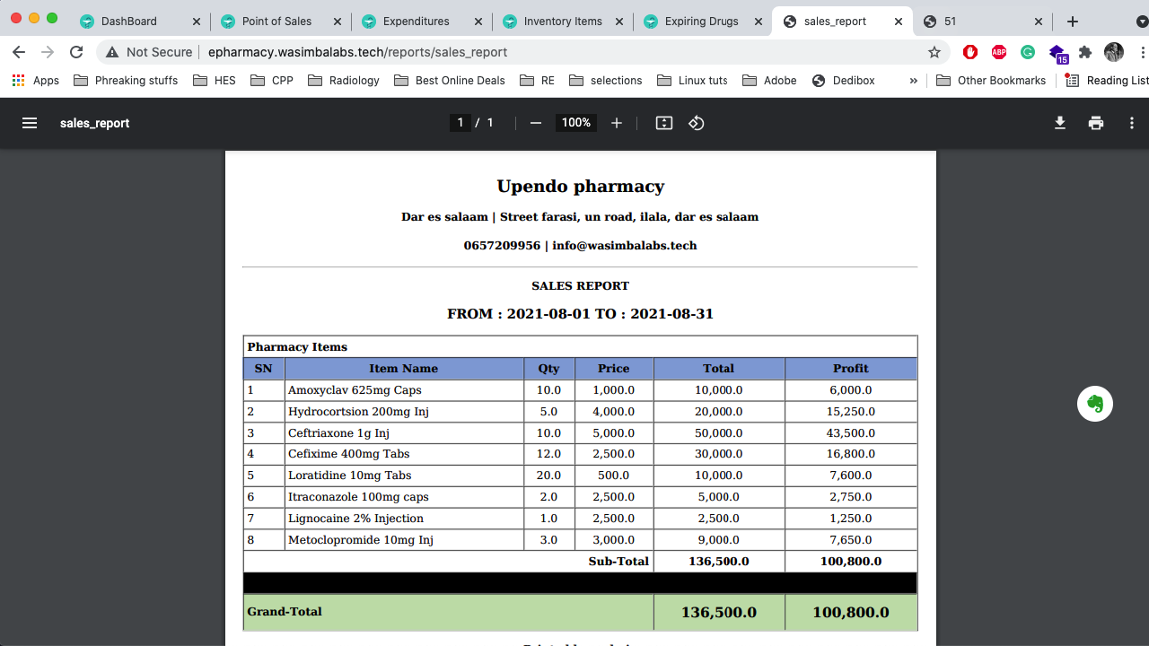Click the sales_report title in PDF toolbar

coord(95,123)
